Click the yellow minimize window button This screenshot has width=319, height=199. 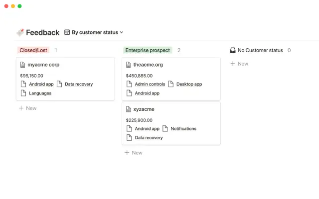(x=13, y=6)
